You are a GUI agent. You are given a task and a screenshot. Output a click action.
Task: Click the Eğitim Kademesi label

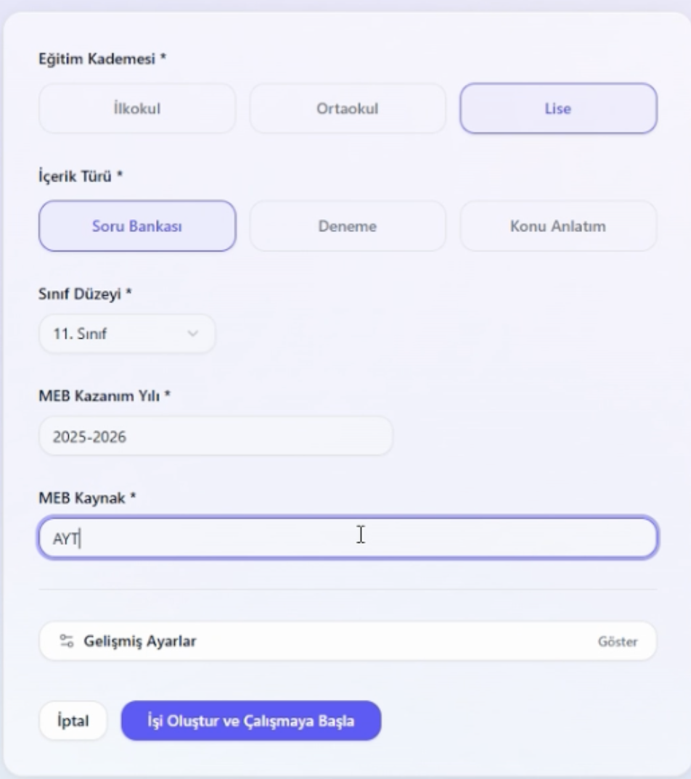coord(102,59)
